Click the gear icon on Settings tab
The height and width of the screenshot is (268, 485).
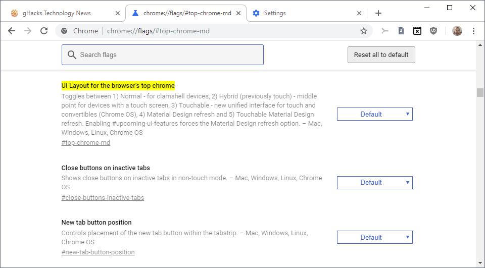click(x=256, y=13)
